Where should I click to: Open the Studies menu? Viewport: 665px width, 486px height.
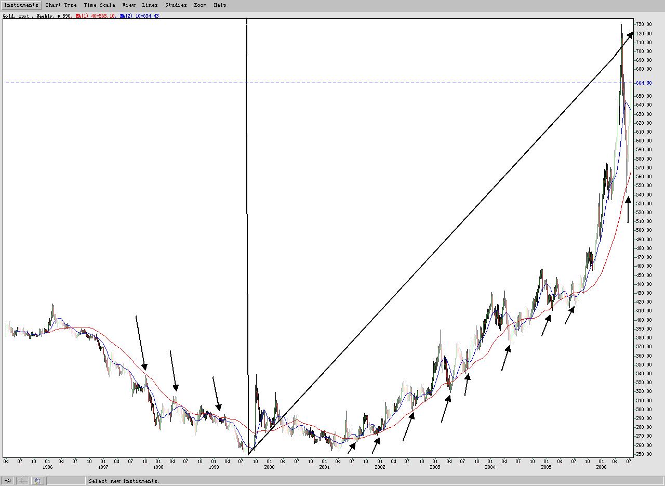tap(176, 5)
